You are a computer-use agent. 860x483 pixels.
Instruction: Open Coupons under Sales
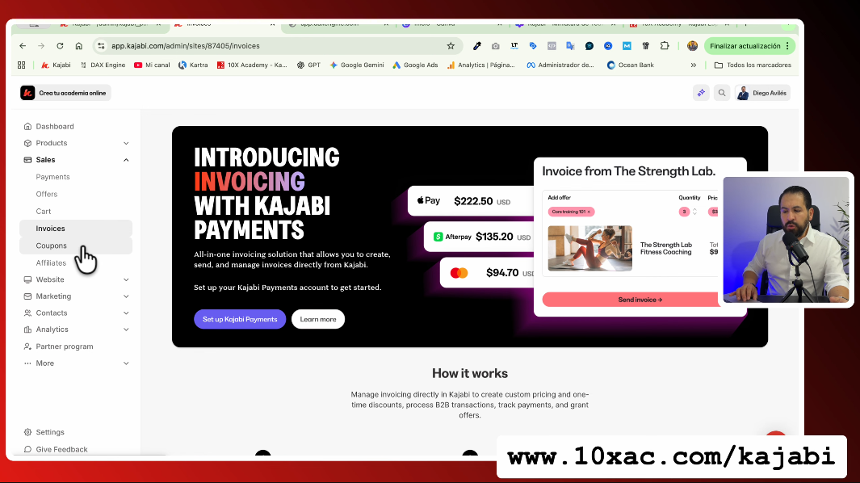point(76,246)
